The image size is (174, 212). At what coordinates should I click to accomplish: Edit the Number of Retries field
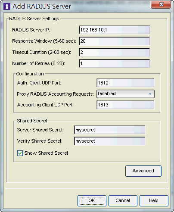(x=114, y=63)
